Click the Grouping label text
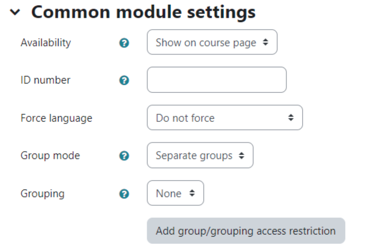The height and width of the screenshot is (252, 379). pyautogui.click(x=43, y=194)
